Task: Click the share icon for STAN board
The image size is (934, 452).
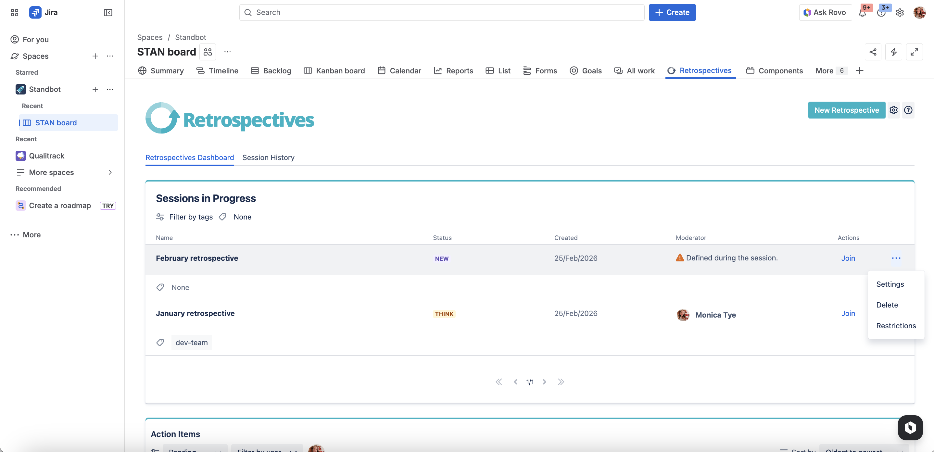Action: pyautogui.click(x=873, y=52)
